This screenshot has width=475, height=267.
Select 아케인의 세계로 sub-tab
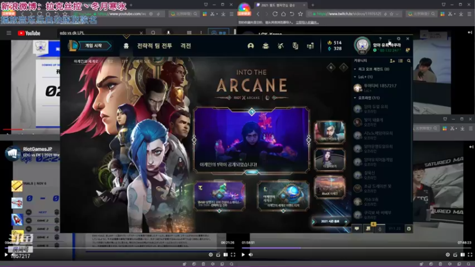coord(86,61)
